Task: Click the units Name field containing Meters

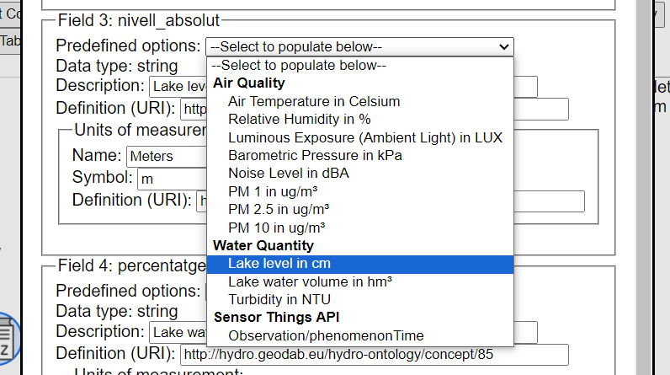Action: (167, 157)
